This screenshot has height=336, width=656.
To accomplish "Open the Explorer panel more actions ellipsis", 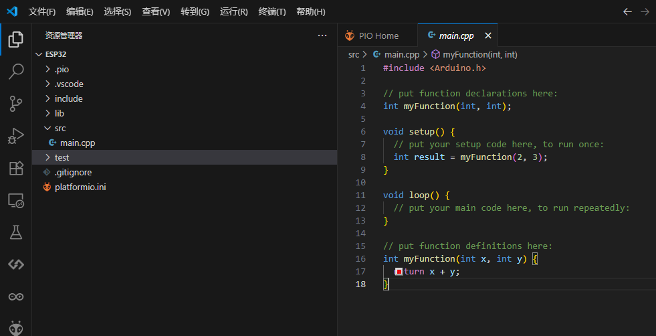I will [322, 35].
